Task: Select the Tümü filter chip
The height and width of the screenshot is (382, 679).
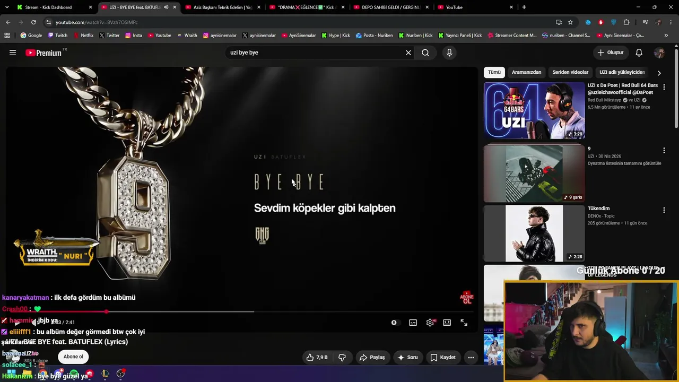Action: click(494, 72)
